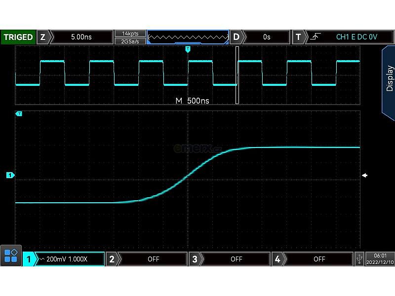Toggle channel 2 from OFF
This screenshot has height=296, width=395.
[x=147, y=259]
